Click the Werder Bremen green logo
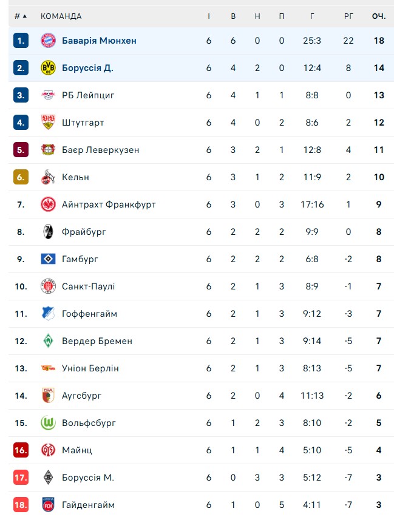The image size is (394, 517). (48, 341)
